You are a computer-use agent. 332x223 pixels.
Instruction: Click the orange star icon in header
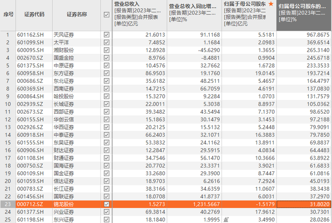[x=271, y=4]
